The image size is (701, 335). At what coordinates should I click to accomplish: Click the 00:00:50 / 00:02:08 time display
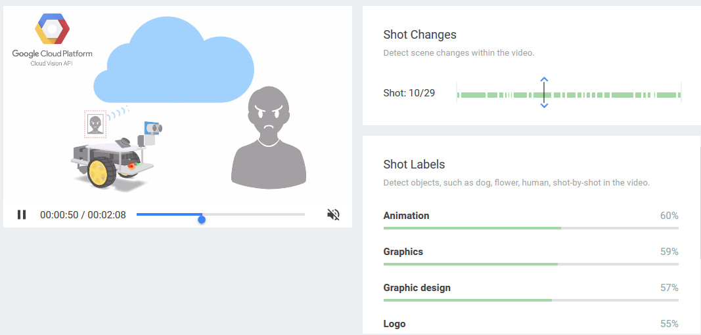tap(83, 214)
